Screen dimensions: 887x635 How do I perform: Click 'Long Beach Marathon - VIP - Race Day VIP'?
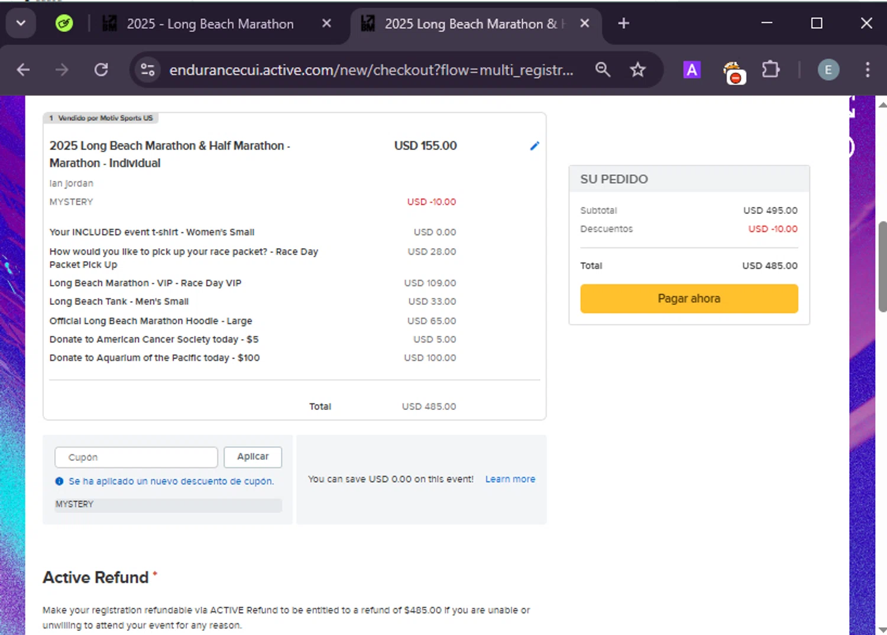click(145, 283)
